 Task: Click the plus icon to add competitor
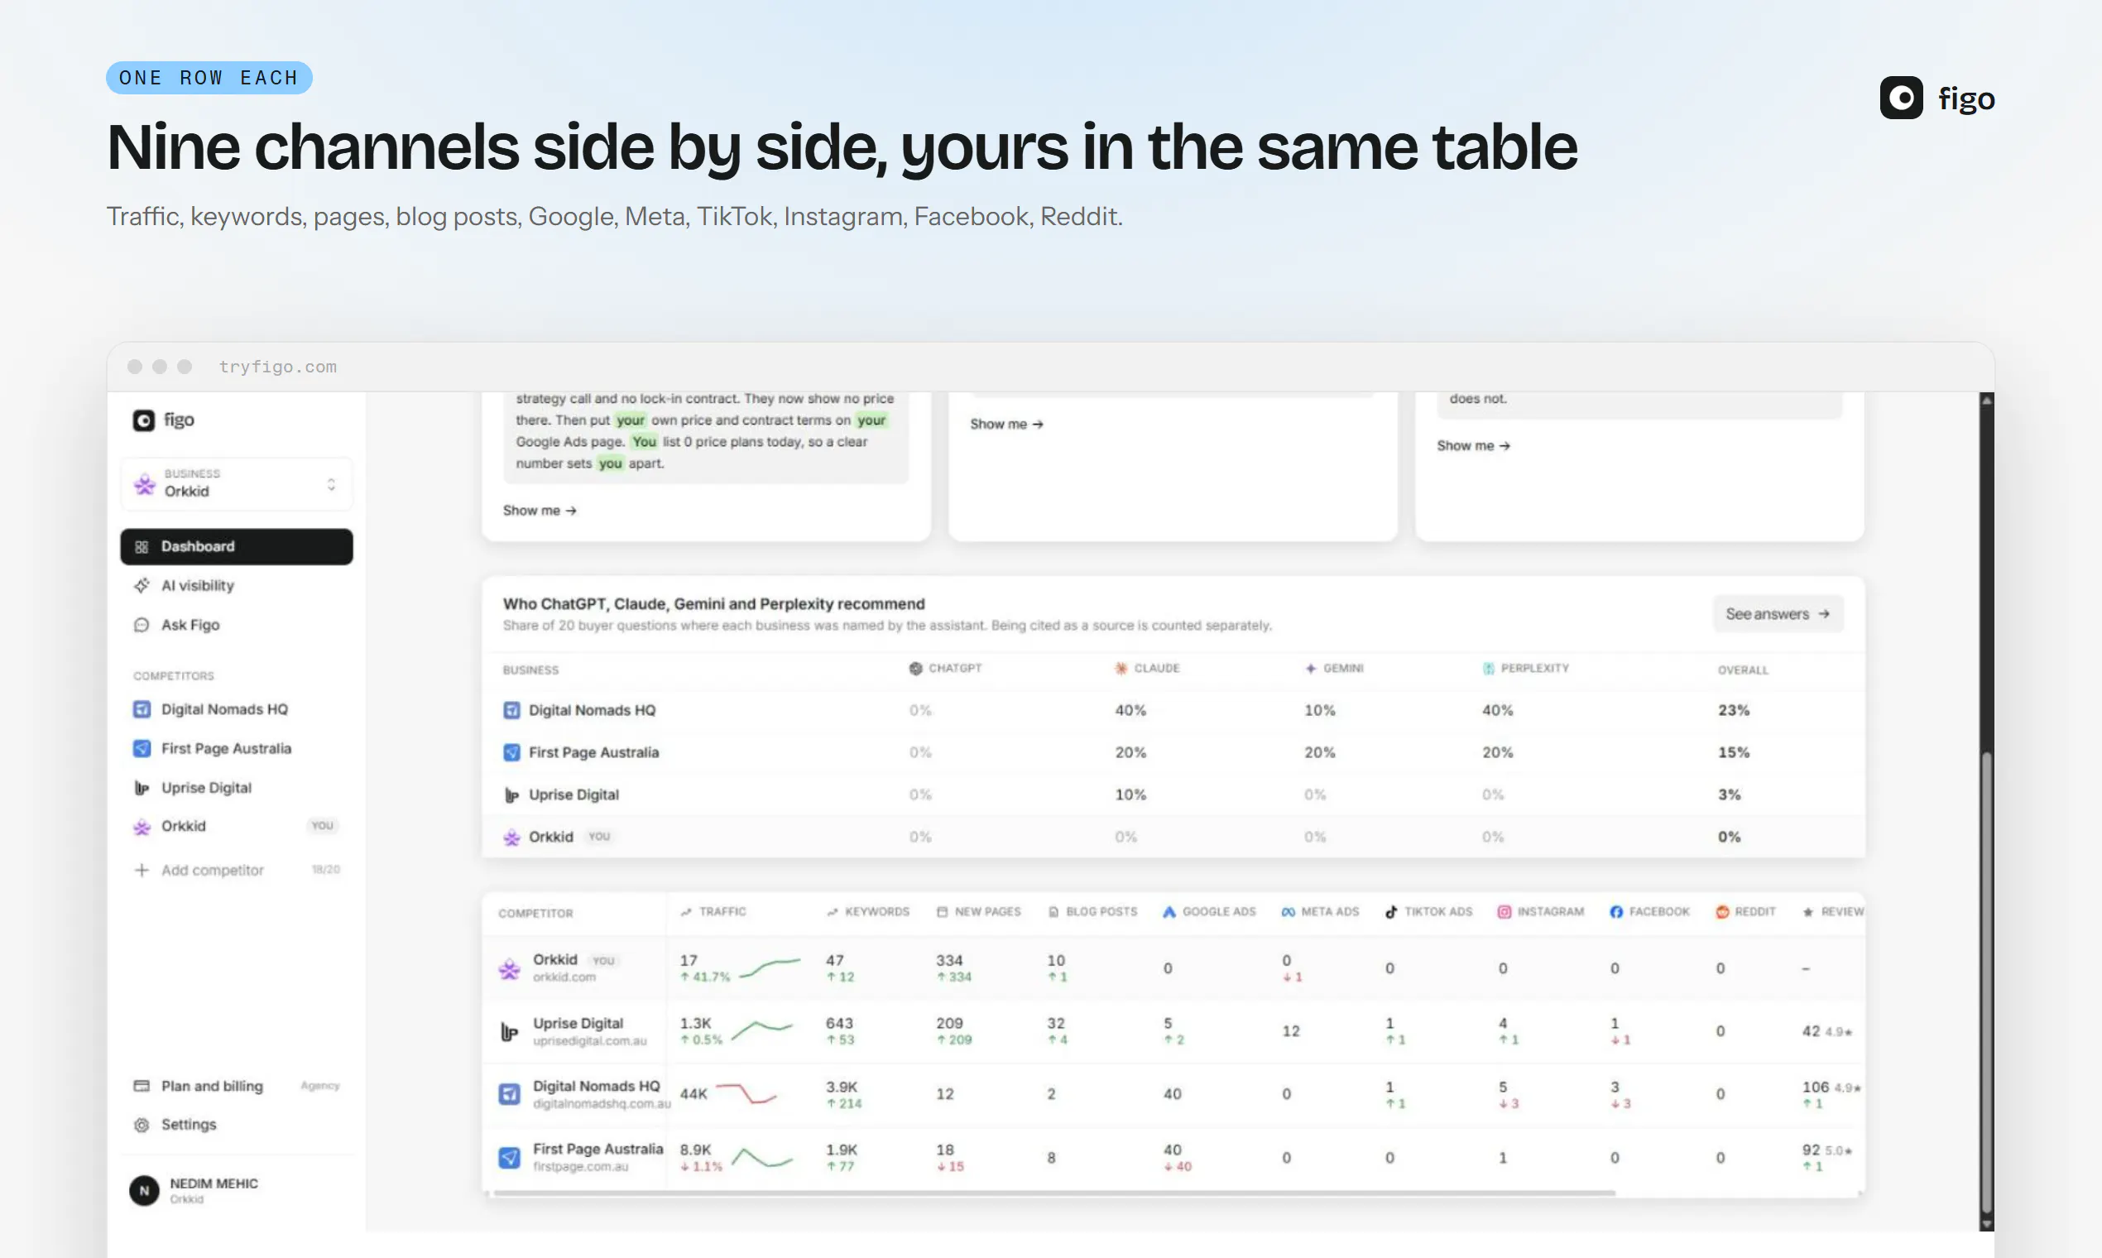[142, 871]
